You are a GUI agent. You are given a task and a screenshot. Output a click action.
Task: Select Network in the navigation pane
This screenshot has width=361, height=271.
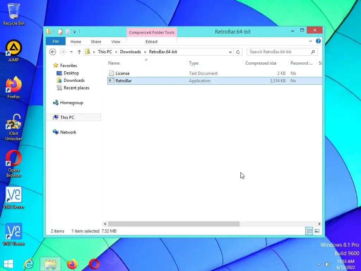click(68, 132)
